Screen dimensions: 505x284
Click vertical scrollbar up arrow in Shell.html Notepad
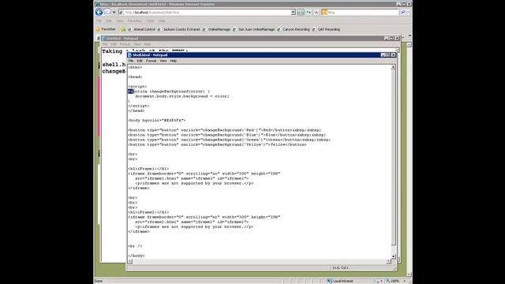[393, 67]
